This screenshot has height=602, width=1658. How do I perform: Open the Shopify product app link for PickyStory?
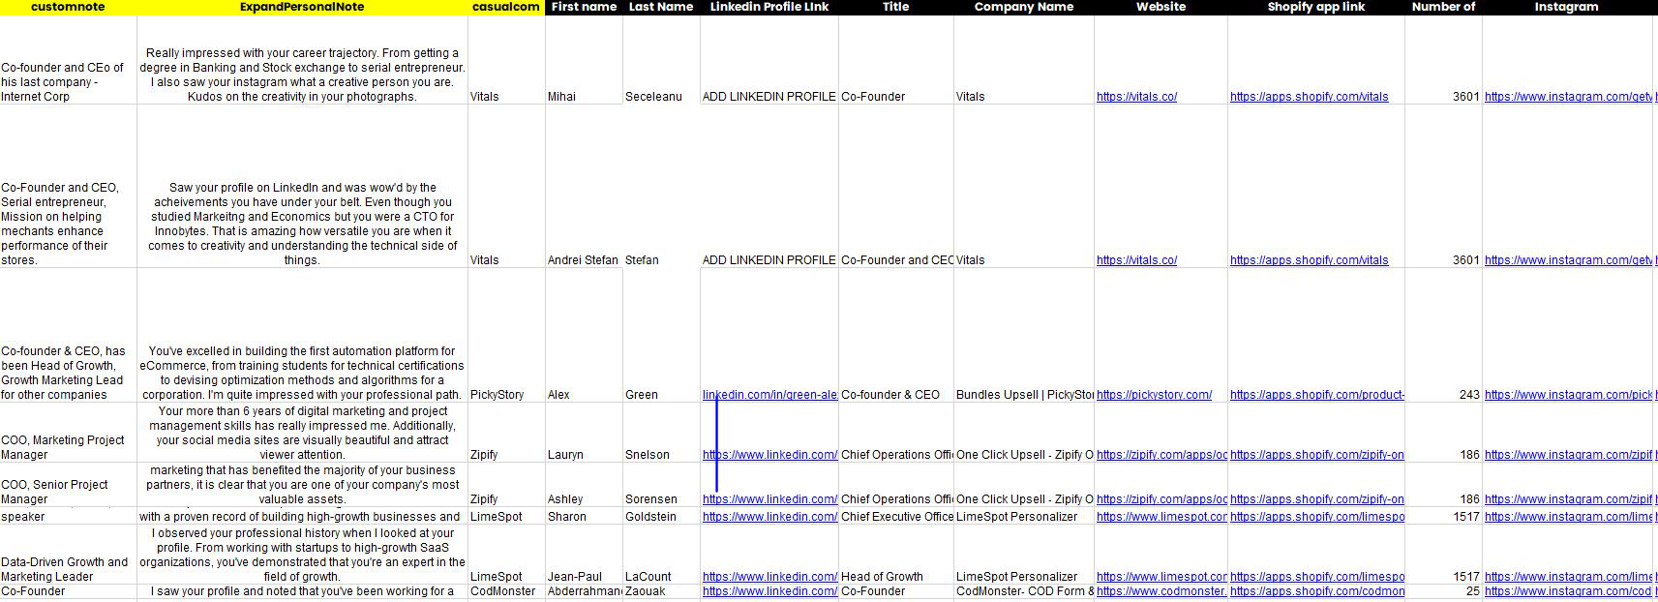coord(1317,395)
